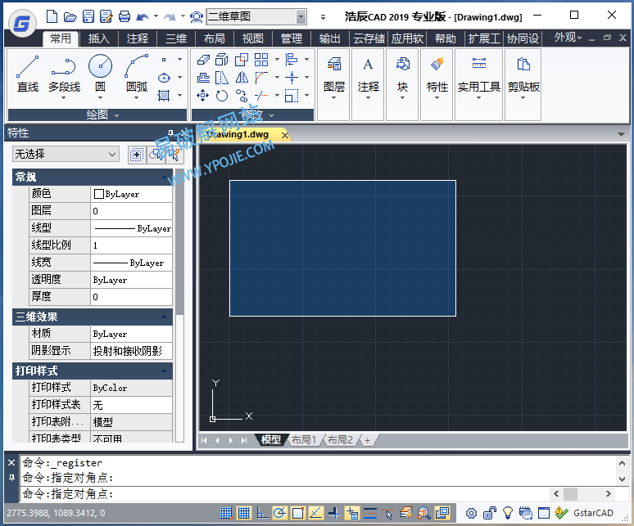Select the 圆弧 (Arc) tool
634x526 pixels.
click(x=137, y=73)
